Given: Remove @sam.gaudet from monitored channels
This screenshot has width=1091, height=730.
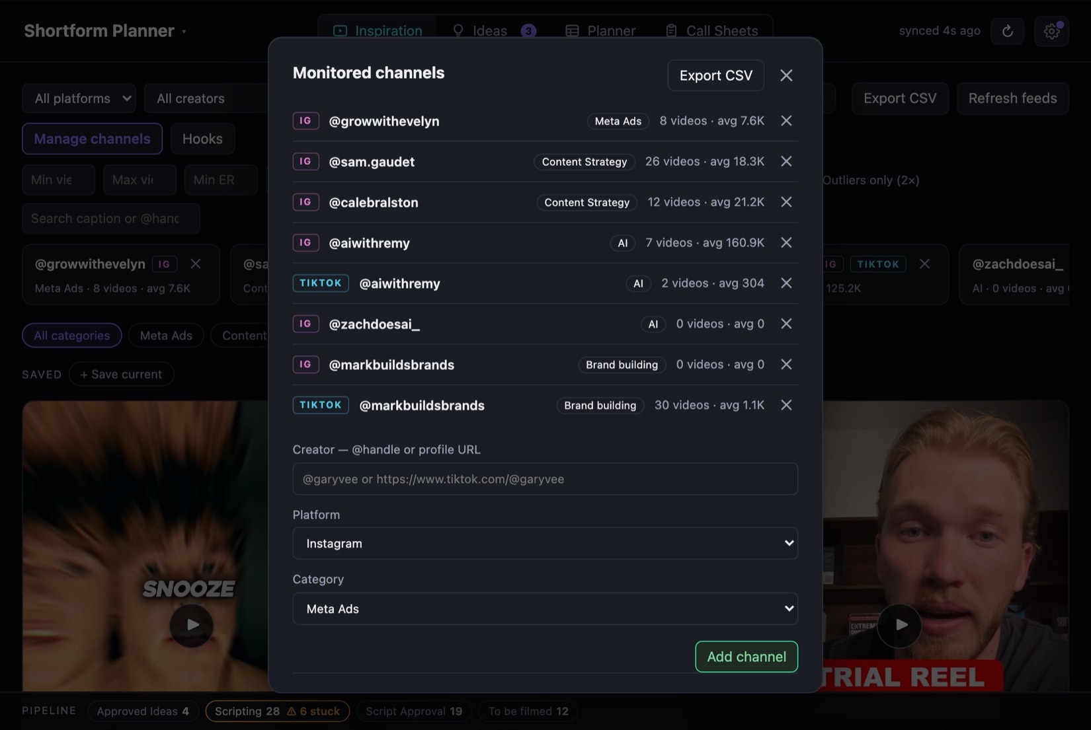Looking at the screenshot, I should (x=786, y=161).
